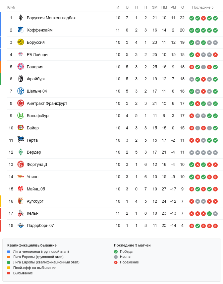223x284 pixels.
Task: Click the Borussia Dortmund BVB logo
Action: point(21,42)
